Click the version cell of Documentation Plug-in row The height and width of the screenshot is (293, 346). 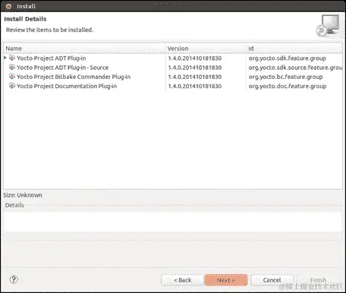coord(195,86)
